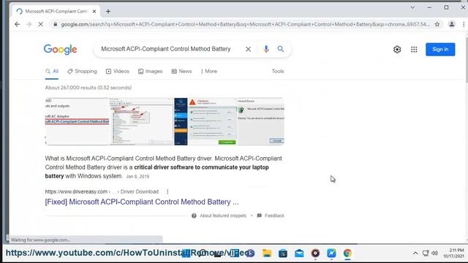Open the search Tools options
This screenshot has width=468, height=263.
point(278,72)
